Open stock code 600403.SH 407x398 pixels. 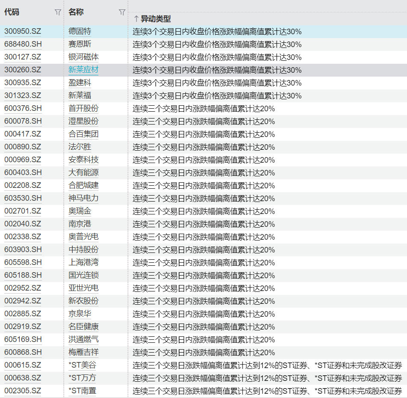click(x=23, y=172)
